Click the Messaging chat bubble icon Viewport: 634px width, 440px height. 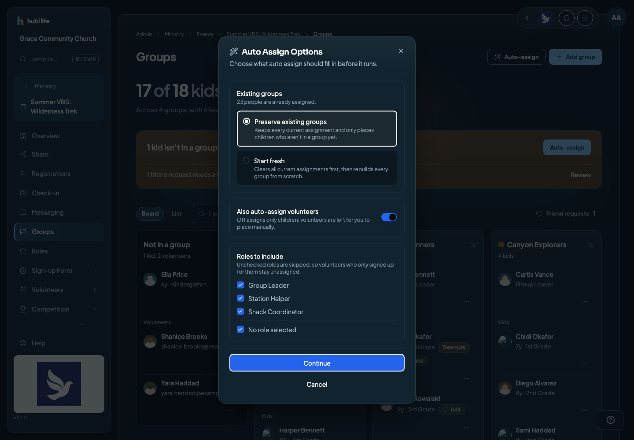[x=23, y=213]
